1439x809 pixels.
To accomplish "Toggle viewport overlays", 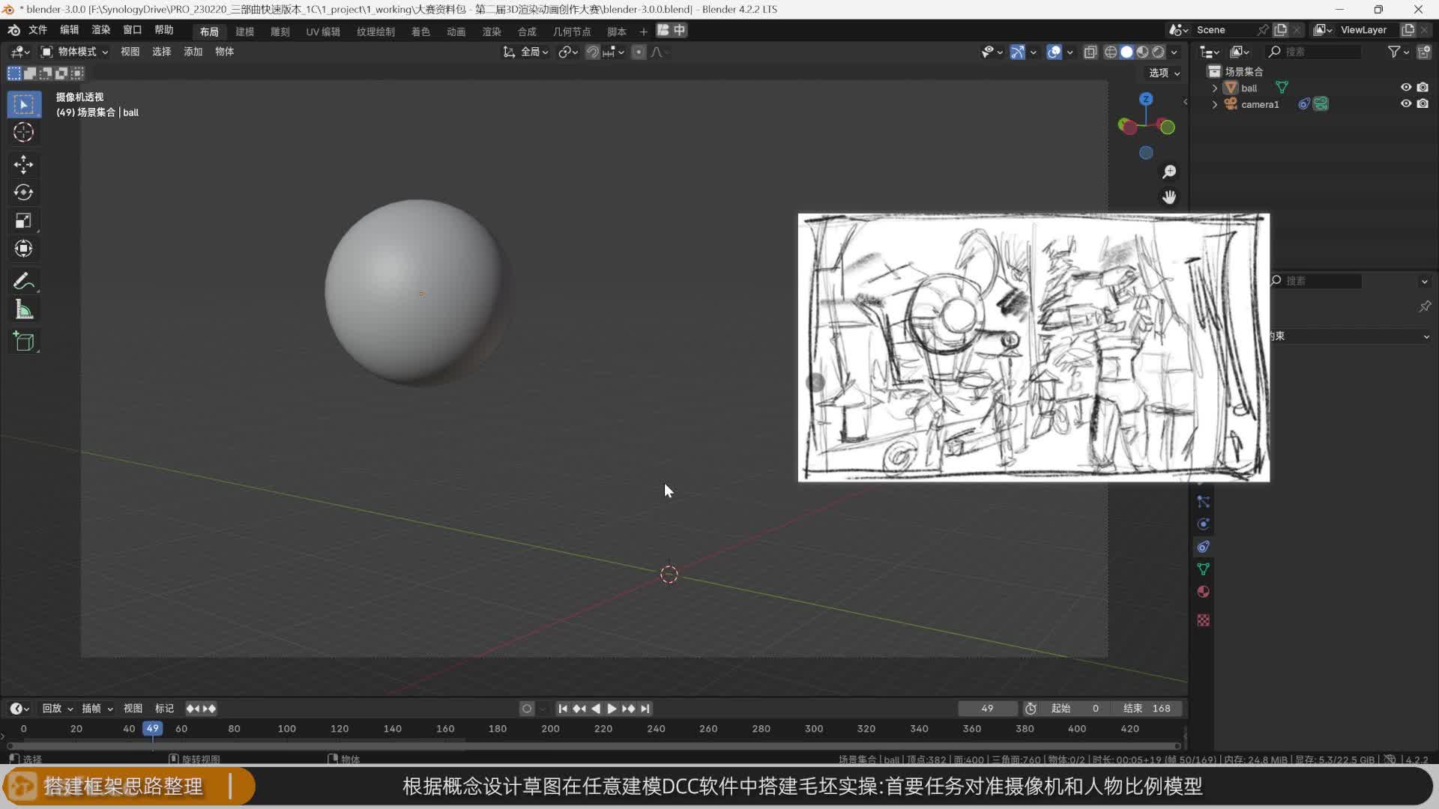I will click(1054, 52).
